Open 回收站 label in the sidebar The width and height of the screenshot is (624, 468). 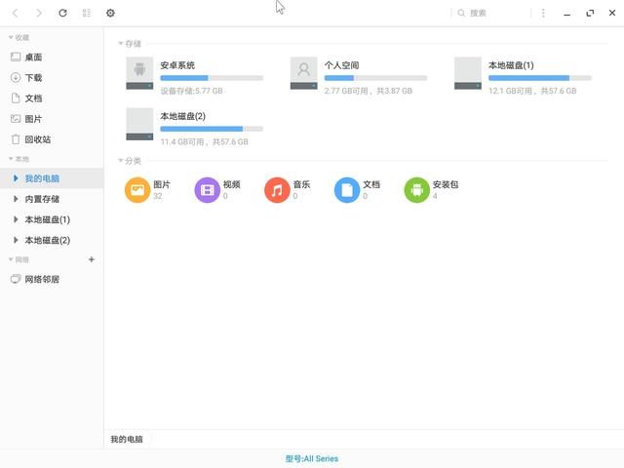38,139
